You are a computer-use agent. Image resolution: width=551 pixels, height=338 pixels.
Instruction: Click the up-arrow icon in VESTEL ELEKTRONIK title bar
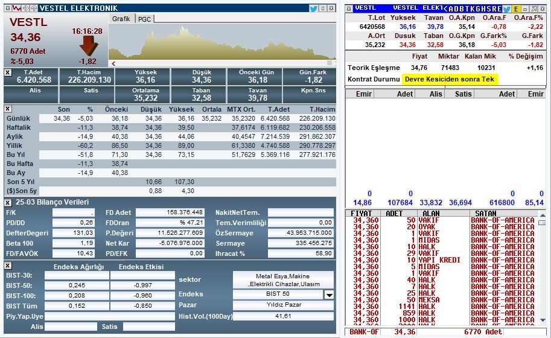[34, 8]
